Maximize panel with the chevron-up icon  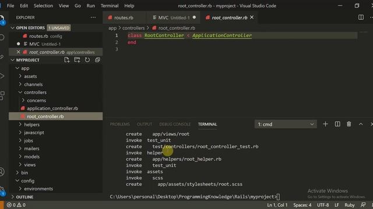(361, 124)
